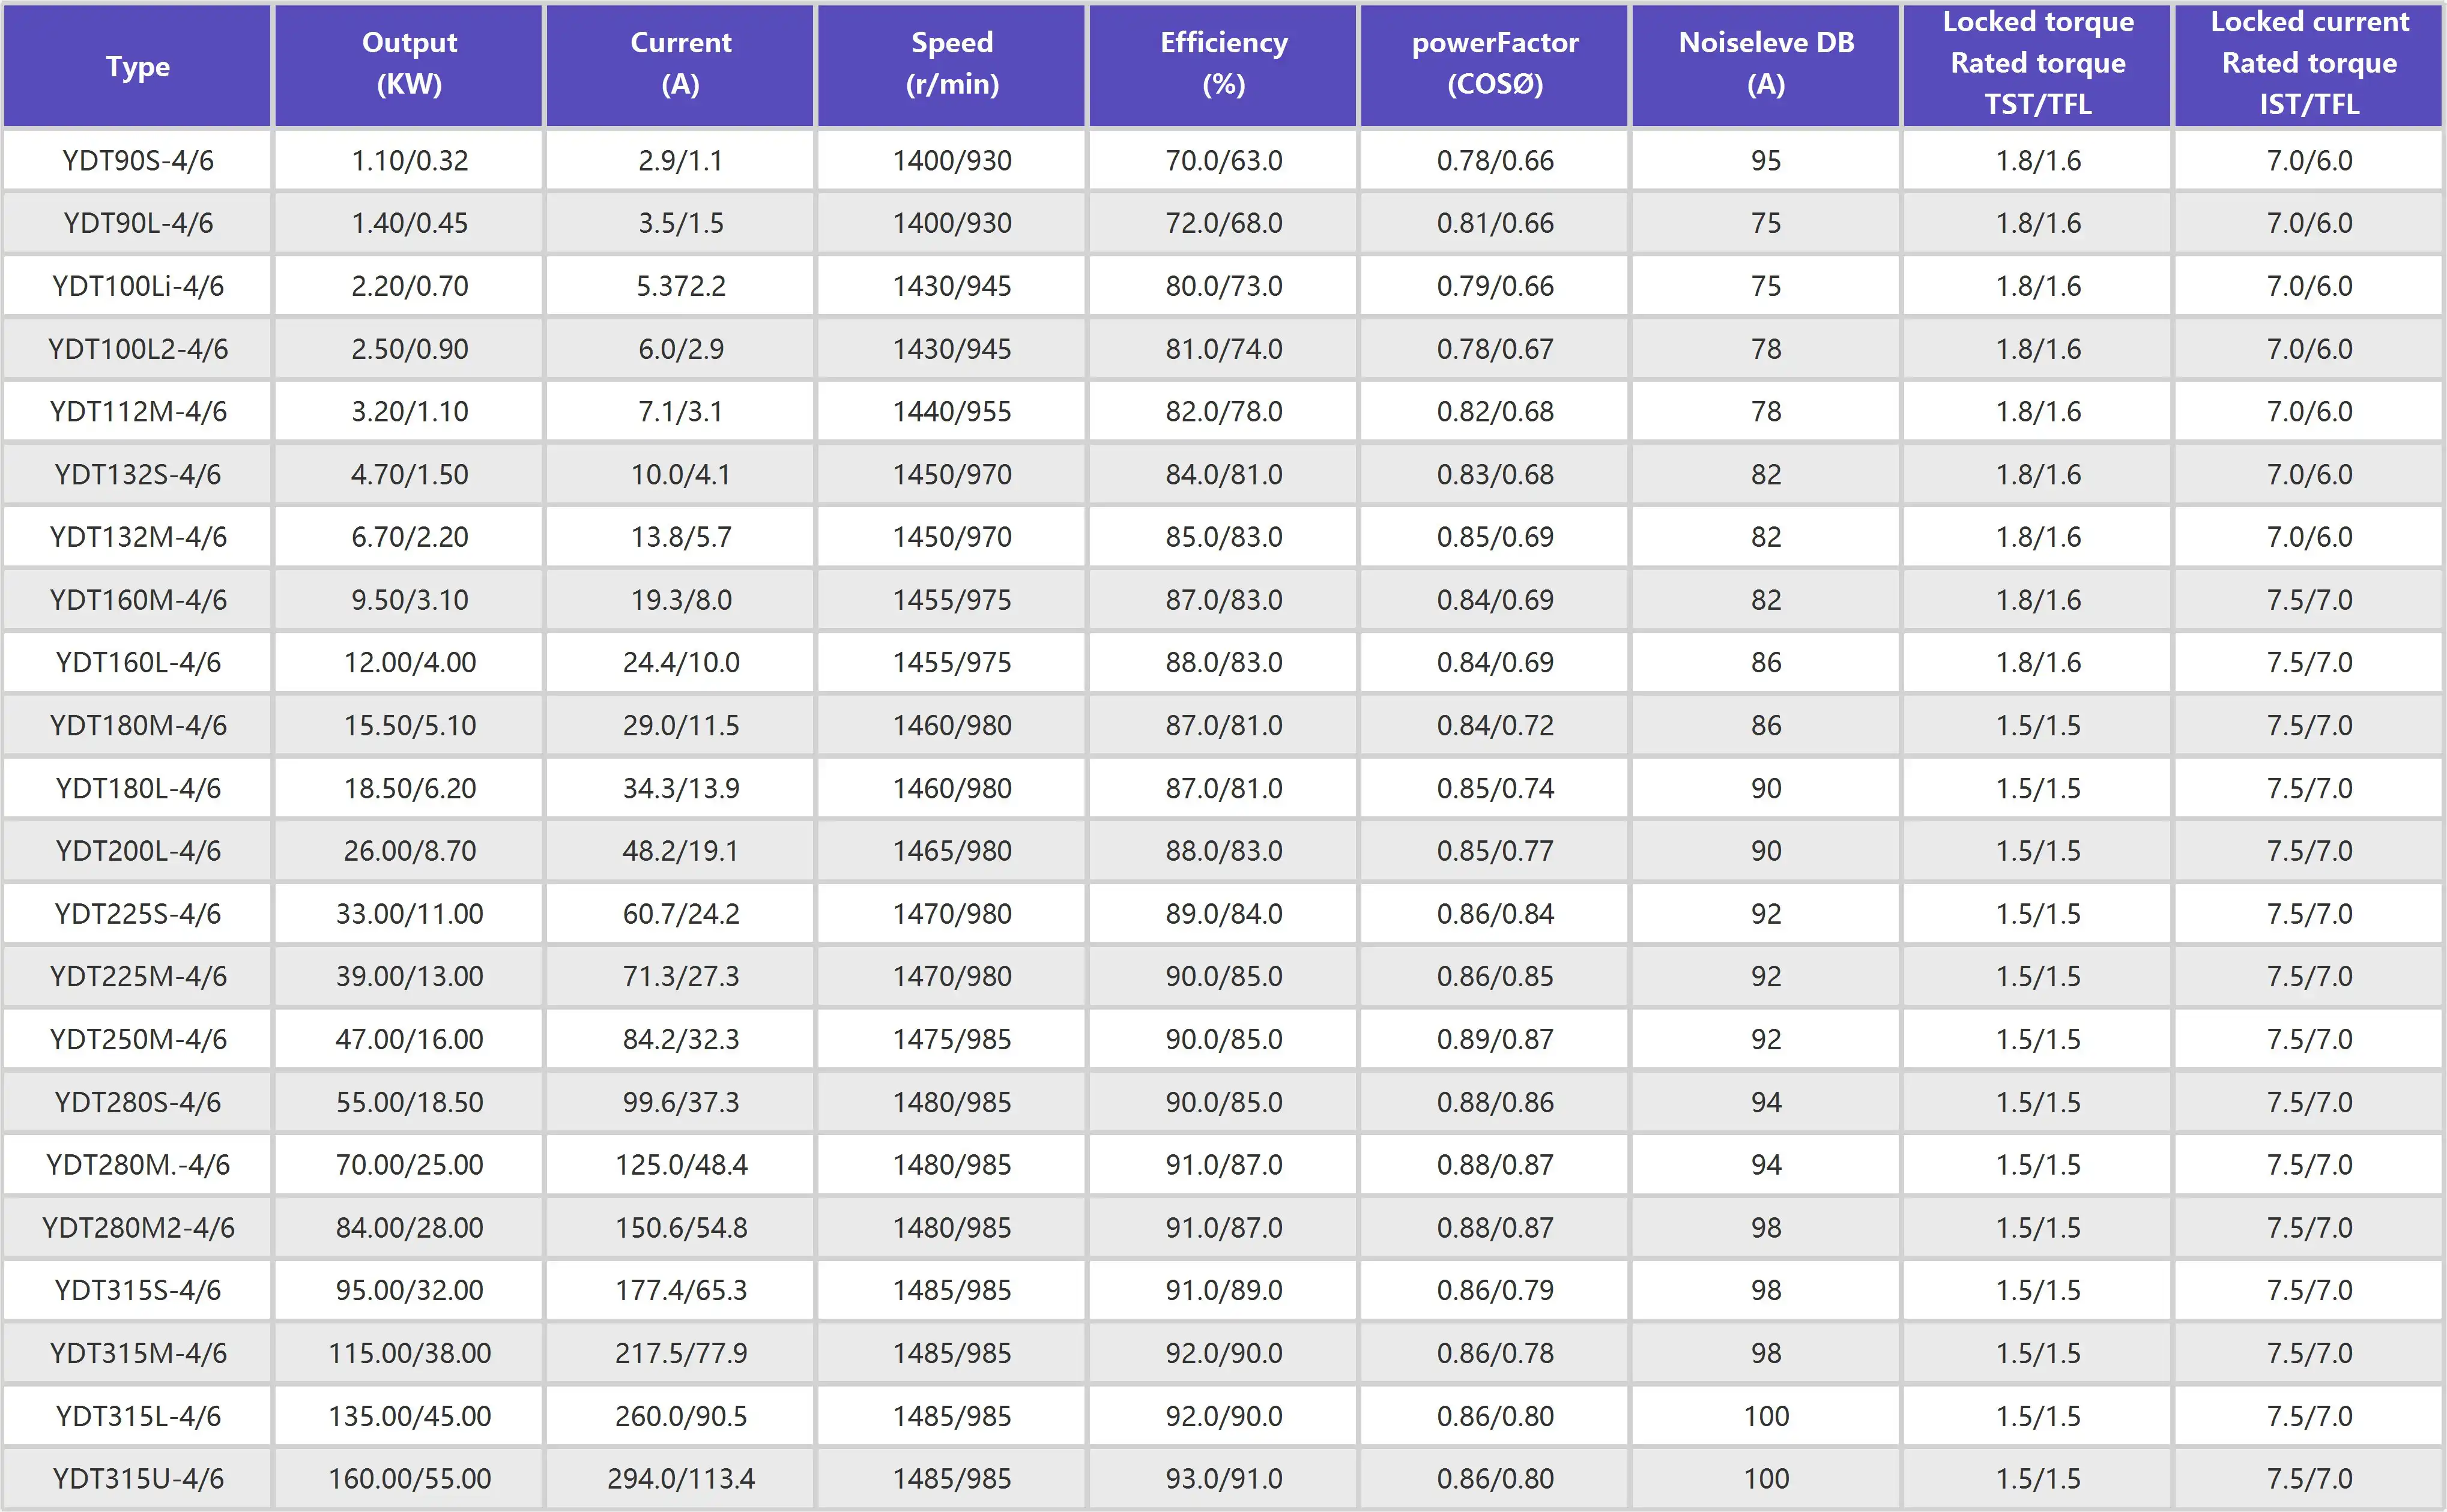Click the Current (A) column header
Screen dimensions: 2447x1512
click(680, 63)
